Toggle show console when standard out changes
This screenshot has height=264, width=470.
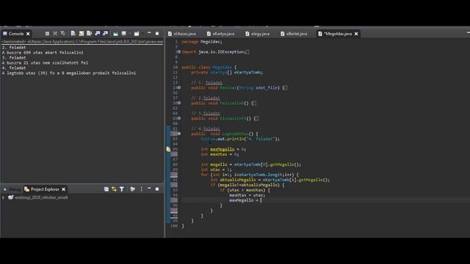pyautogui.click(x=98, y=34)
